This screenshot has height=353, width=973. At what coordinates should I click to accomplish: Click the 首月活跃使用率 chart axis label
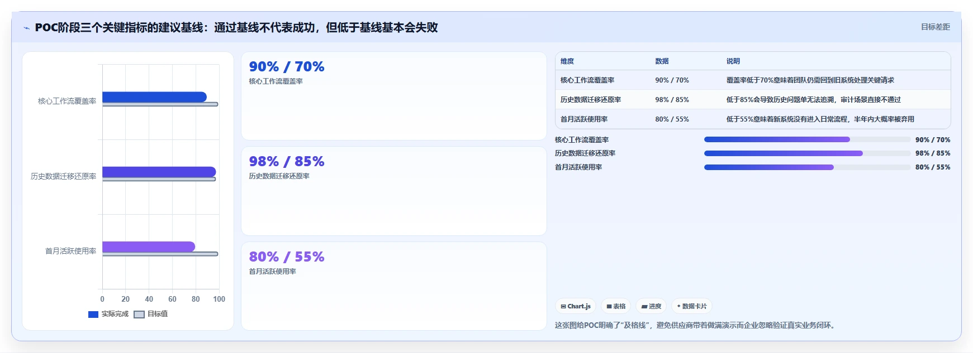[71, 251]
